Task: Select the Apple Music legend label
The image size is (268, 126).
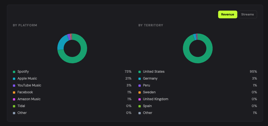Action: click(27, 78)
